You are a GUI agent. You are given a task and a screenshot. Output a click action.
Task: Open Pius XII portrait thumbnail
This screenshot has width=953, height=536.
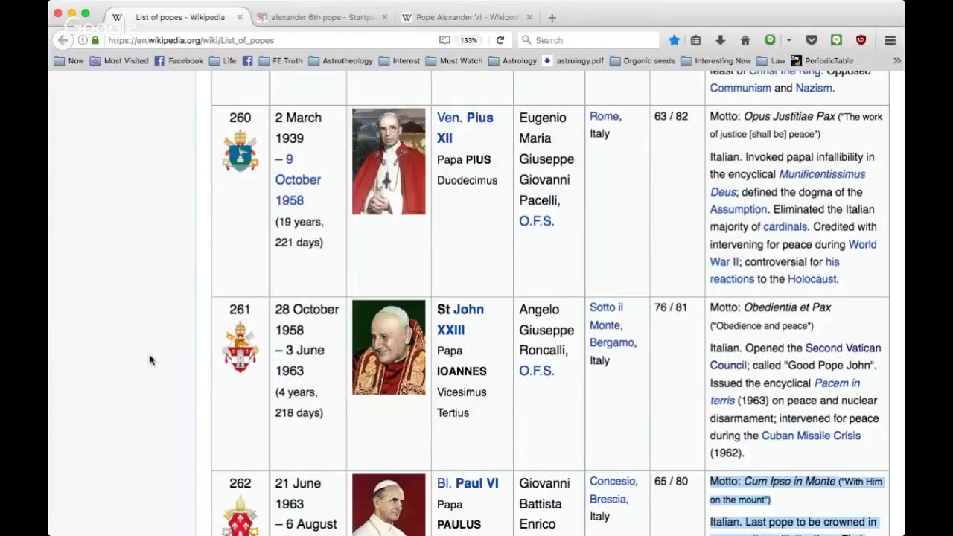(389, 162)
